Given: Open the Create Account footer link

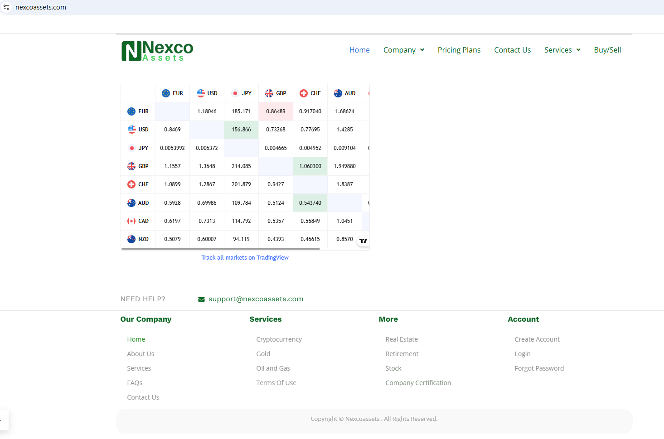Looking at the screenshot, I should pyautogui.click(x=537, y=339).
